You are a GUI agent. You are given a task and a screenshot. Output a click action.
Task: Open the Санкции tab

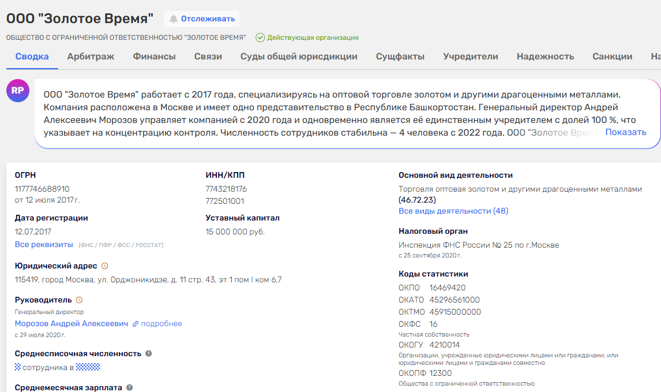click(x=612, y=57)
